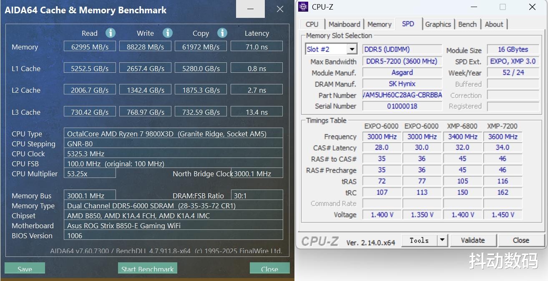Click CPU Multiplier value 53.25x
This screenshot has height=281, width=548.
(90, 173)
